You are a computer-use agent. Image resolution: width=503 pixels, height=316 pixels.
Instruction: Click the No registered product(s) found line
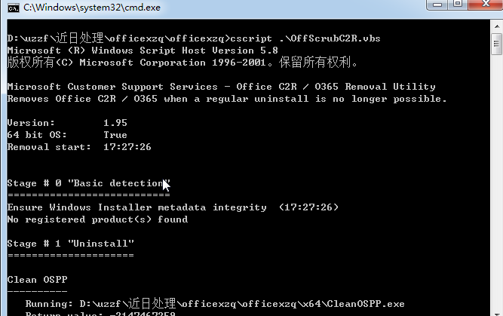tap(97, 219)
